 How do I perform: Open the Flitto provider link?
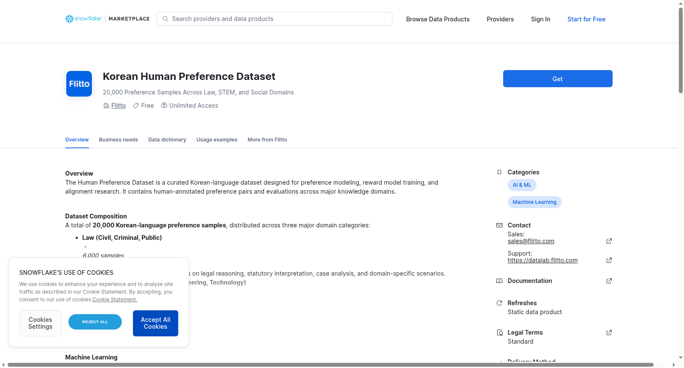tap(118, 106)
